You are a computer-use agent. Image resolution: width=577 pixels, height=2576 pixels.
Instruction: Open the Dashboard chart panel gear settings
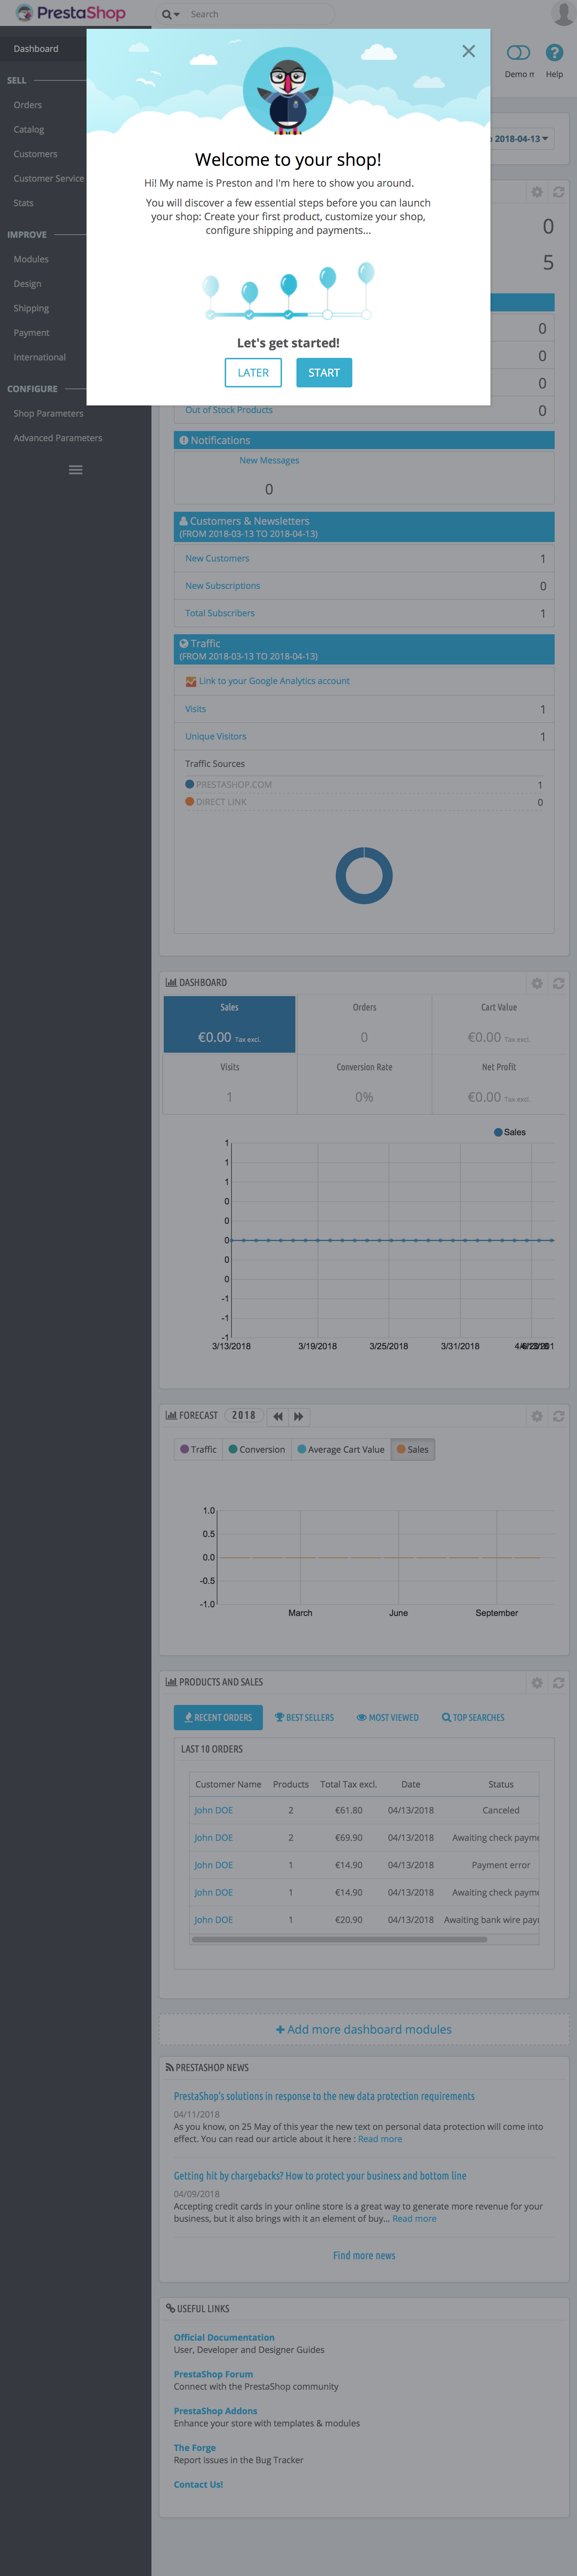point(537,983)
